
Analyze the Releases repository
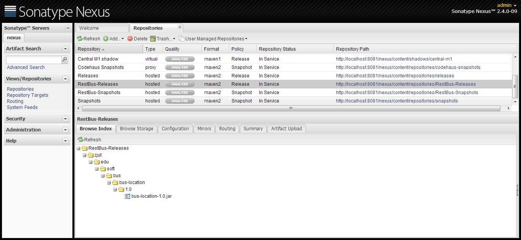[180, 76]
